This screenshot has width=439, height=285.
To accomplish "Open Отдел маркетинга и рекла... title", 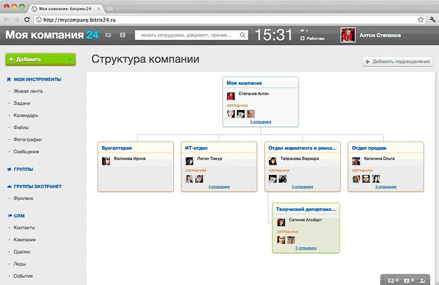I will [303, 148].
